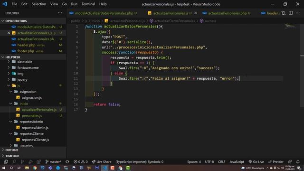This screenshot has width=304, height=171.
Task: Open the Source Control view icon
Action: tap(22, 161)
